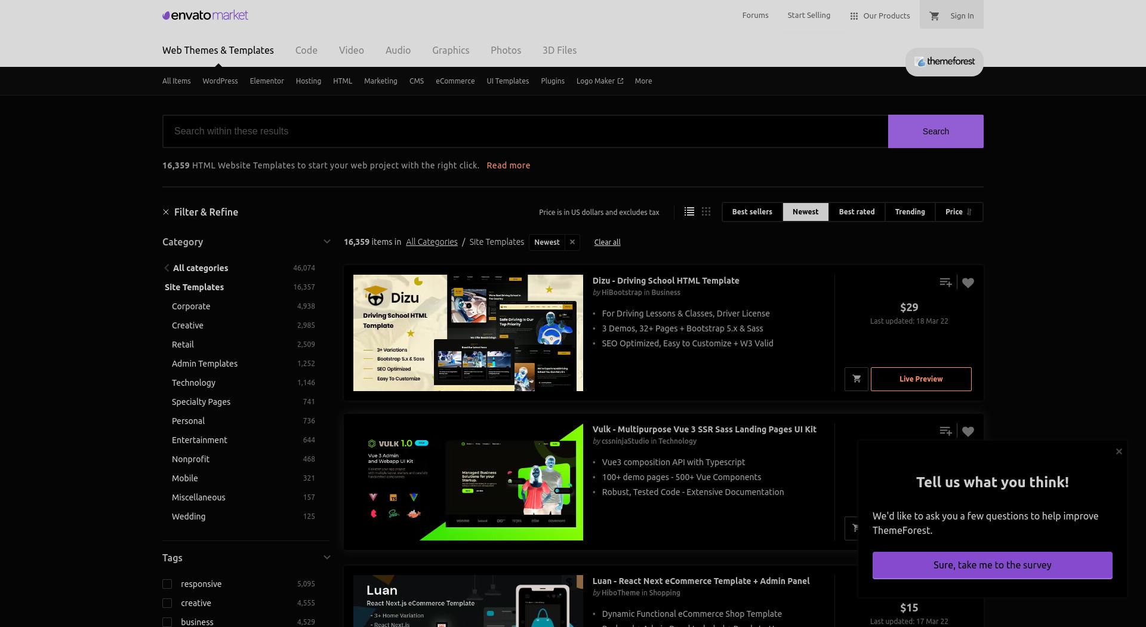Open Live Preview for Dizu template
The image size is (1146, 627).
(x=921, y=379)
